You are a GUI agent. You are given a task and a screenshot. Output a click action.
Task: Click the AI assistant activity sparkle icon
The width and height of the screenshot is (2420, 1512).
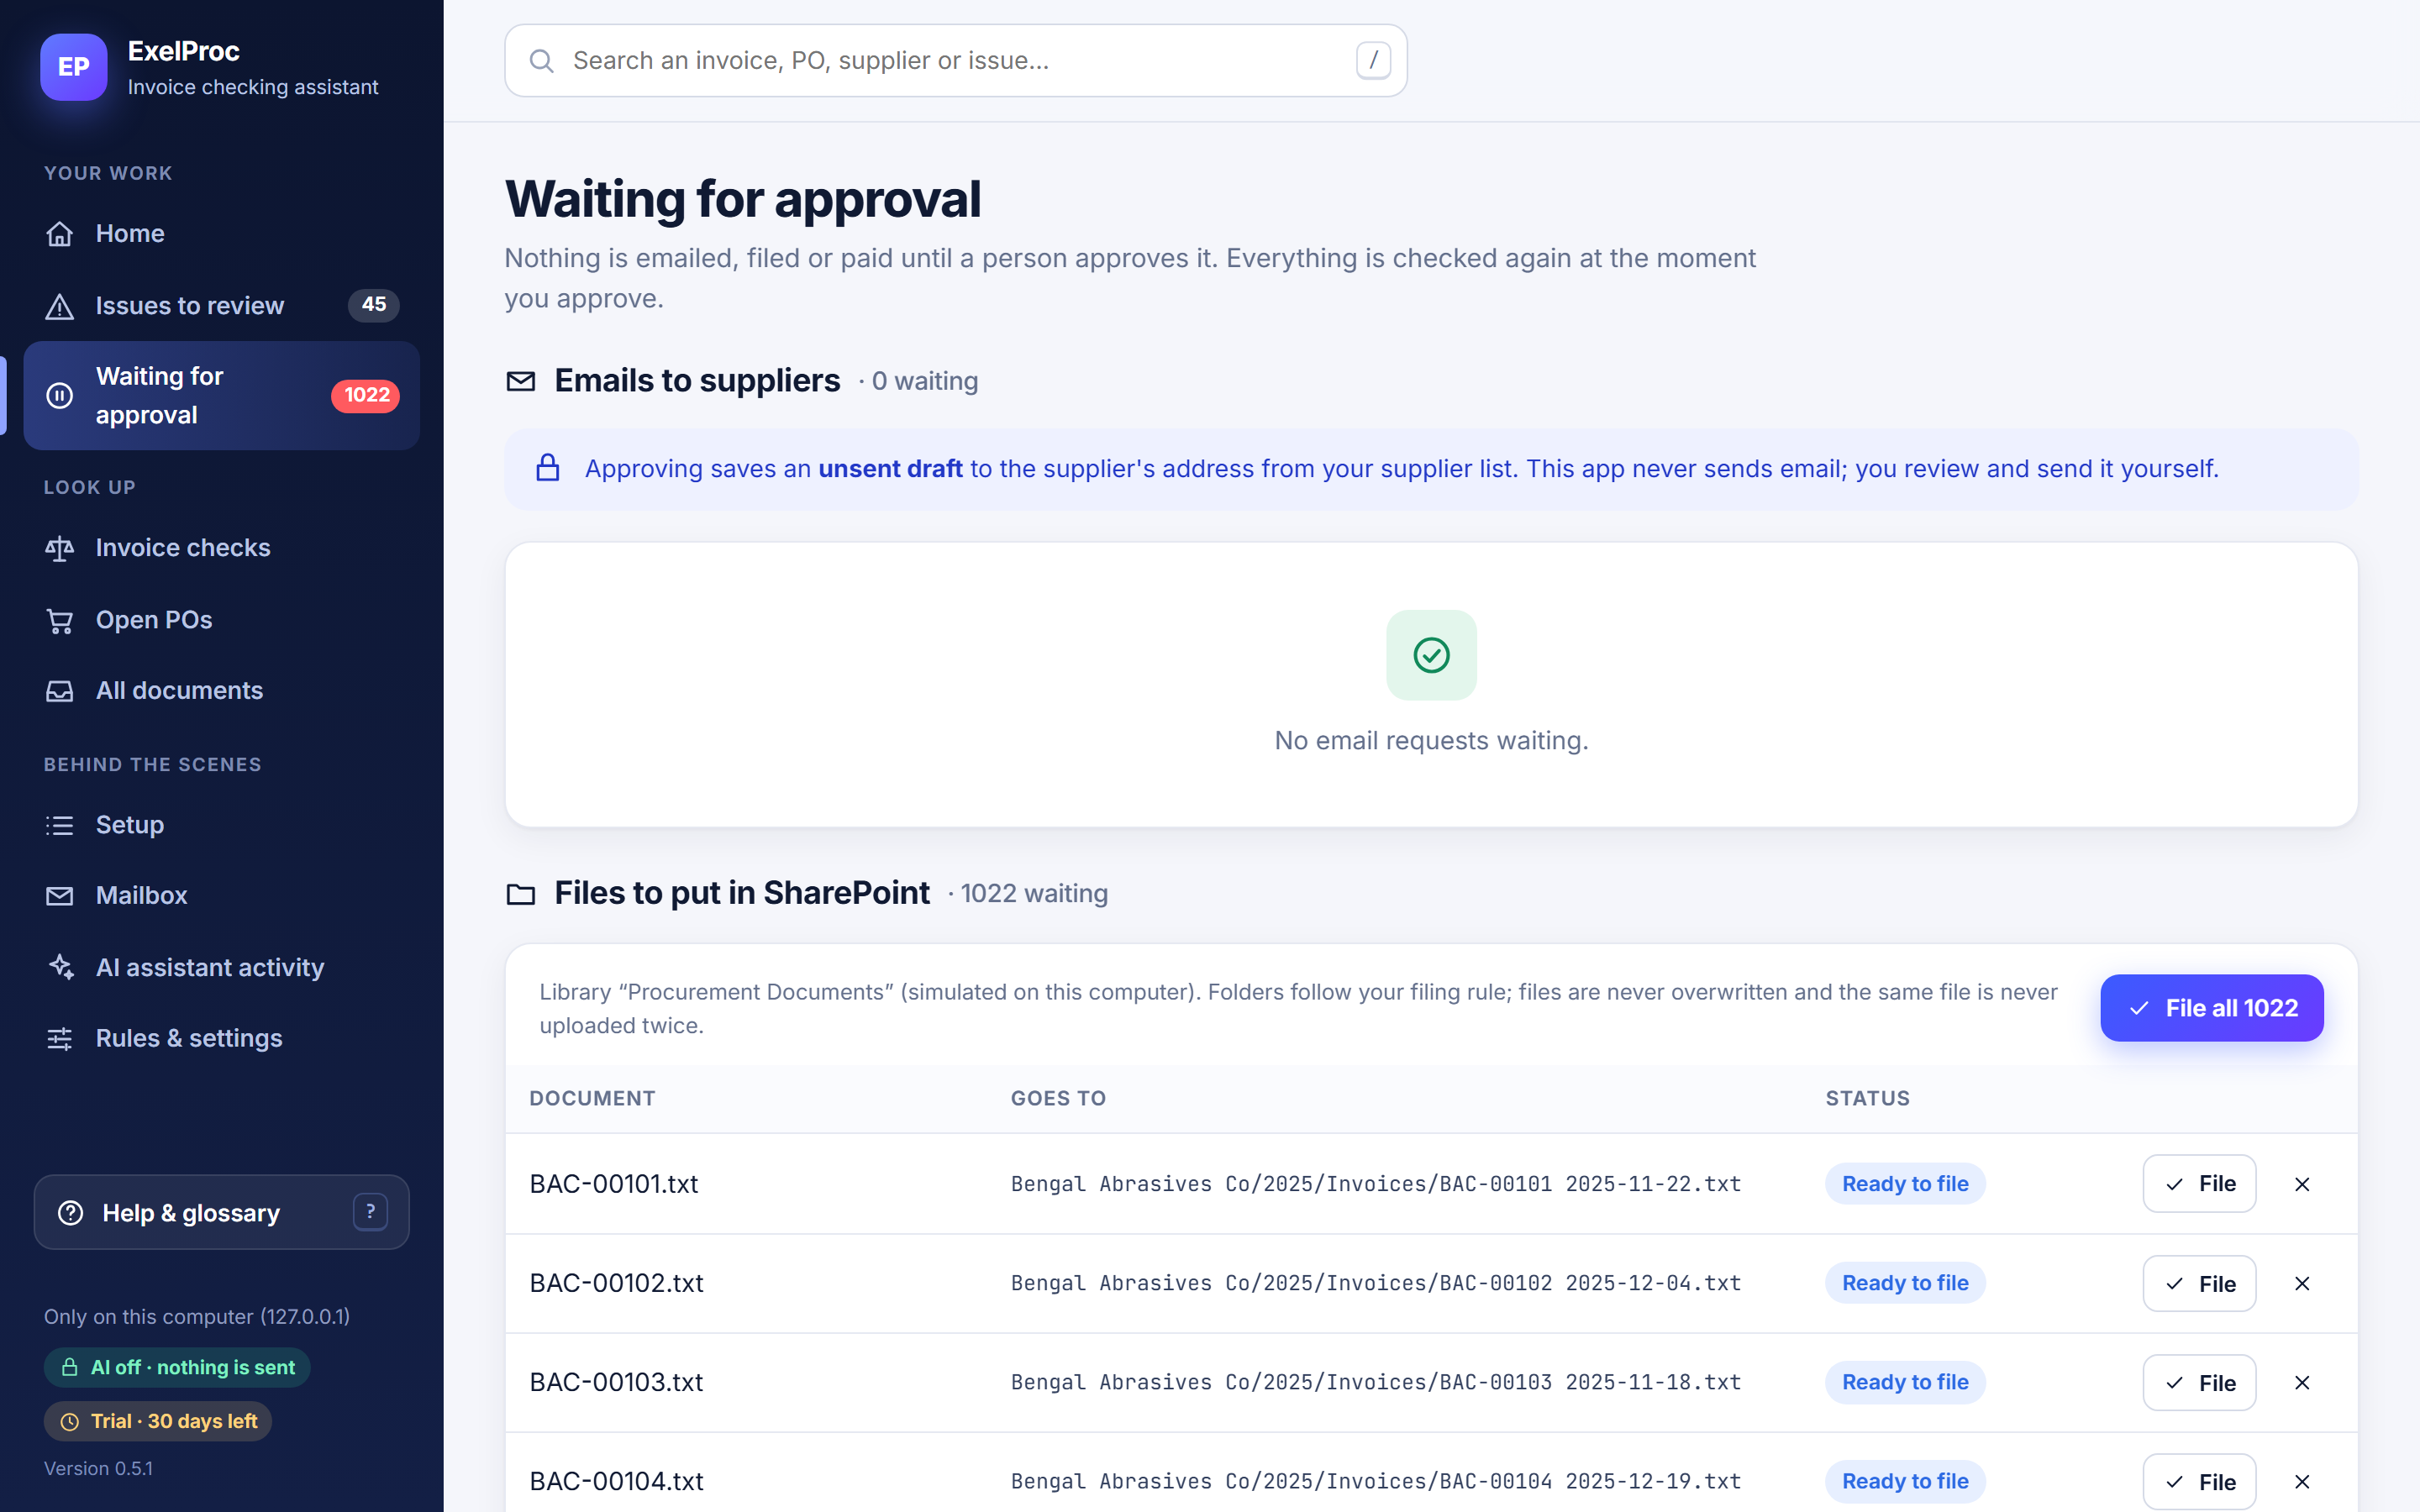click(x=60, y=968)
